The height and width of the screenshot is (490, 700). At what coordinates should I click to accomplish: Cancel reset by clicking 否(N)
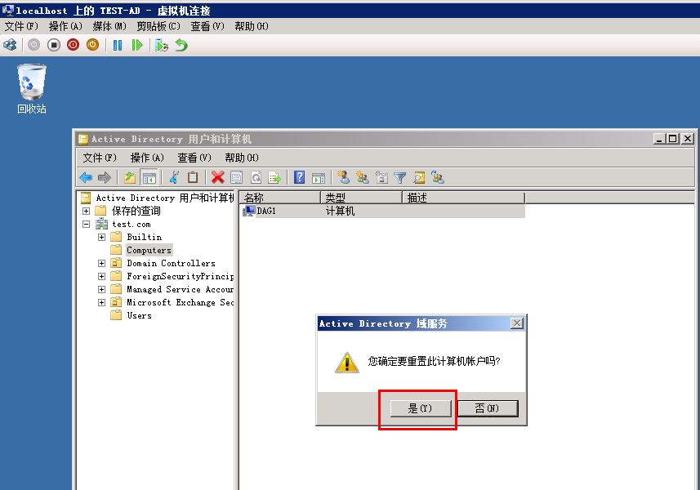[488, 408]
